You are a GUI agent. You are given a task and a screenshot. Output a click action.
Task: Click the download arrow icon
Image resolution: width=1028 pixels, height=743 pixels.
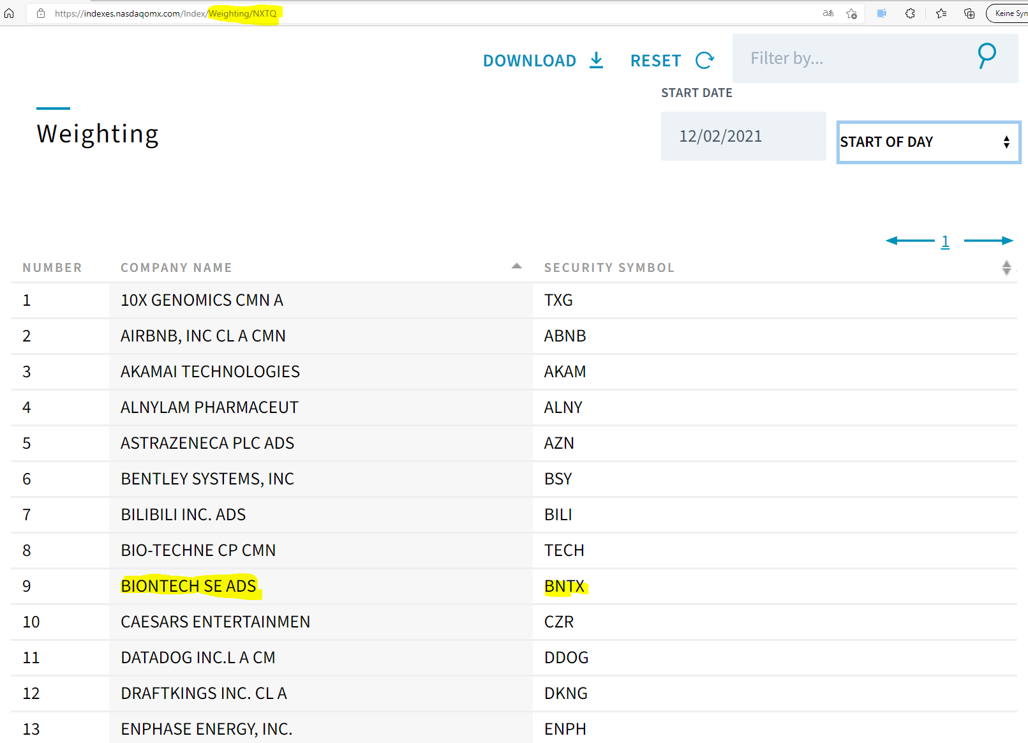[x=596, y=60]
